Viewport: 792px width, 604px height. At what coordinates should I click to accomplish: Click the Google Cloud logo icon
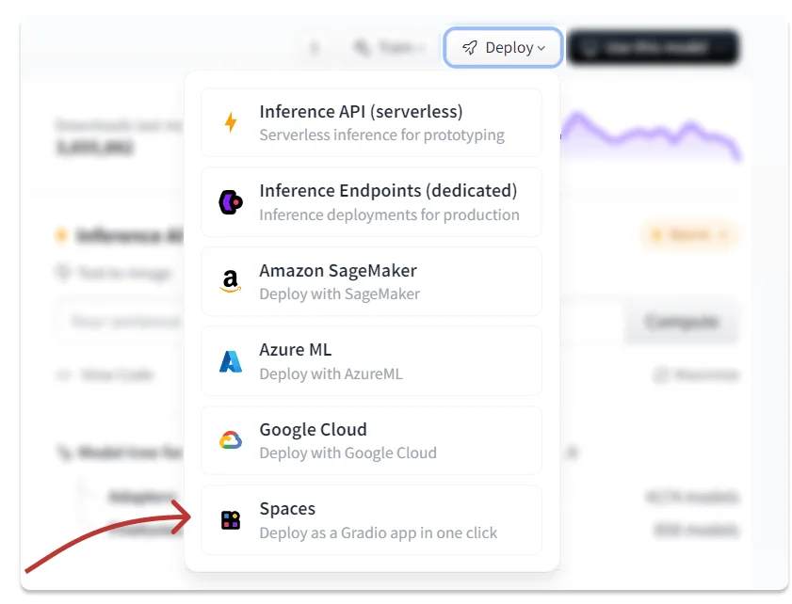point(231,440)
